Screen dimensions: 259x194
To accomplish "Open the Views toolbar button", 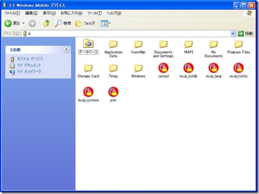I will tap(105, 23).
